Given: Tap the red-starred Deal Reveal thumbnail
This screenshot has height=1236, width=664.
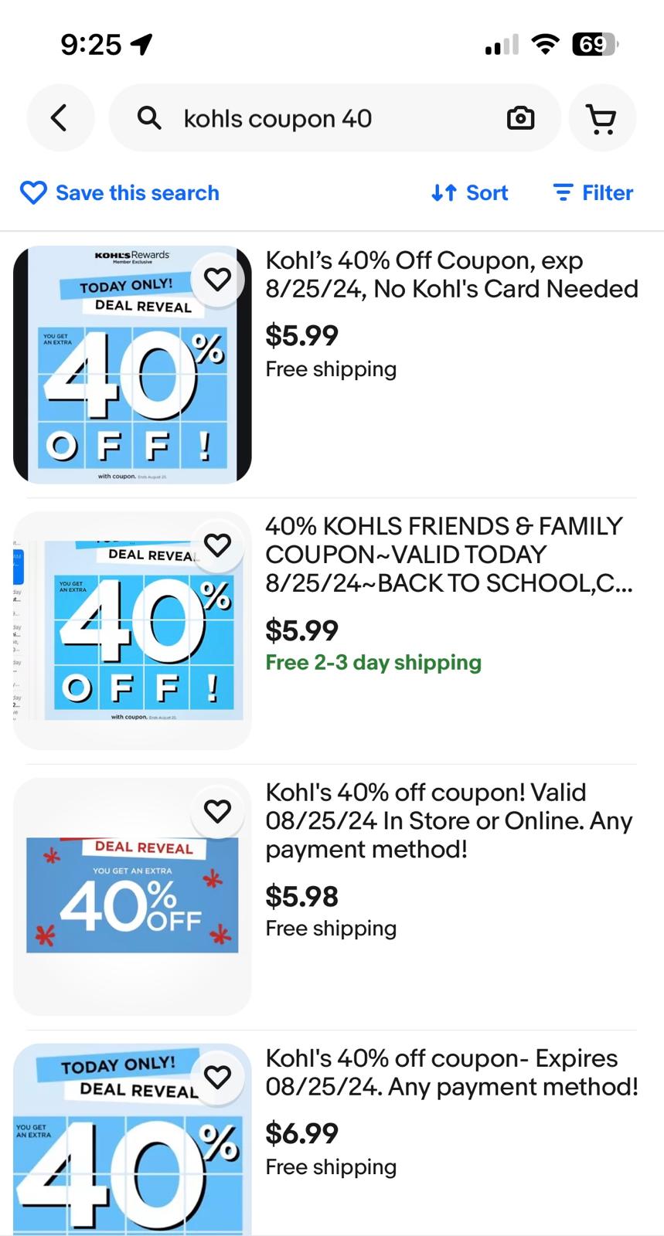Looking at the screenshot, I should tap(131, 896).
